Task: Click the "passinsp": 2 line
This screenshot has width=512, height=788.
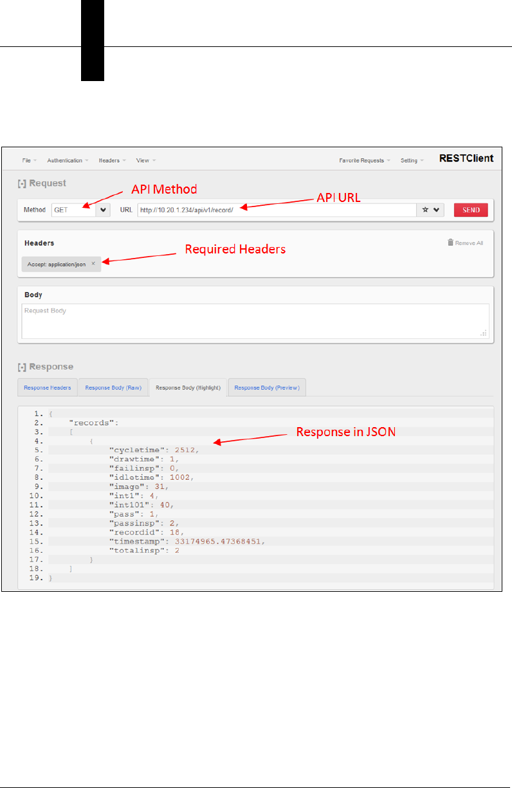Action: [144, 523]
